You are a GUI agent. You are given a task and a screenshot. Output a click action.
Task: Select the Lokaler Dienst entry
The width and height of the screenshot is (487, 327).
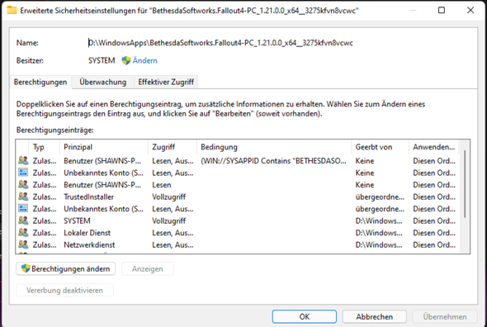click(x=87, y=233)
